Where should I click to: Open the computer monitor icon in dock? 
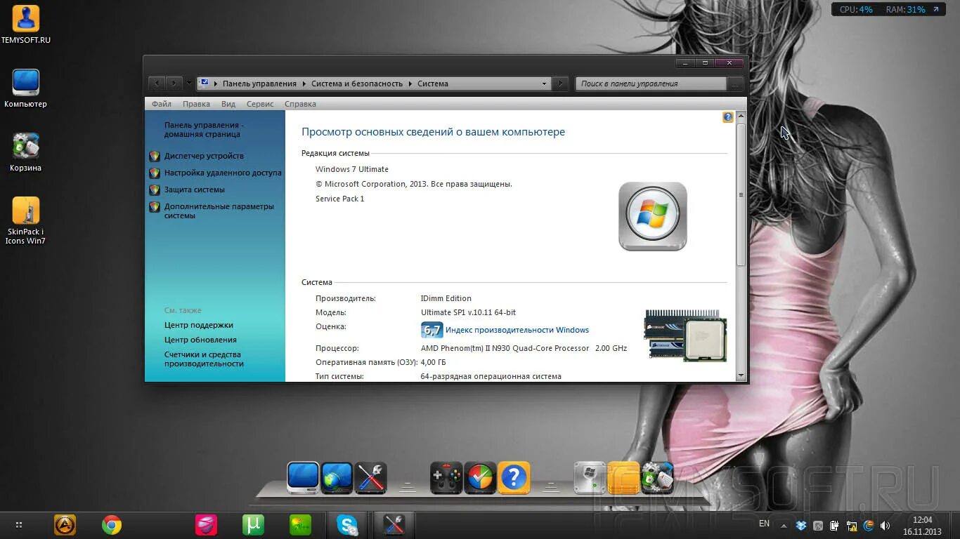point(303,478)
